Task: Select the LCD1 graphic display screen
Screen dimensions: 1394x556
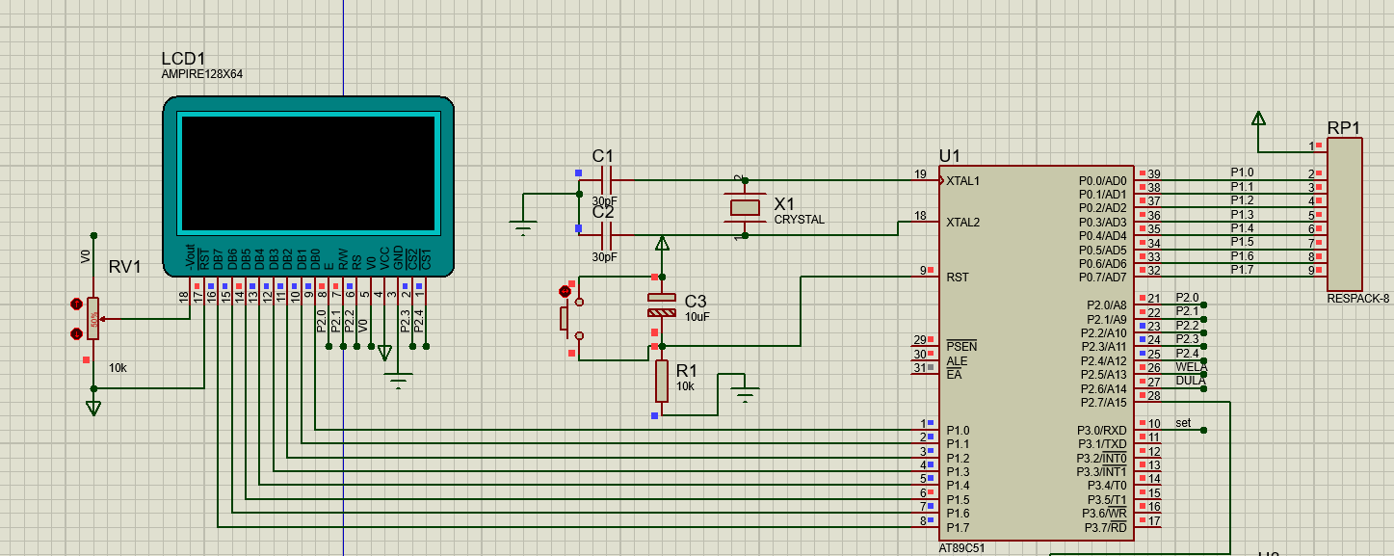Action: [307, 173]
